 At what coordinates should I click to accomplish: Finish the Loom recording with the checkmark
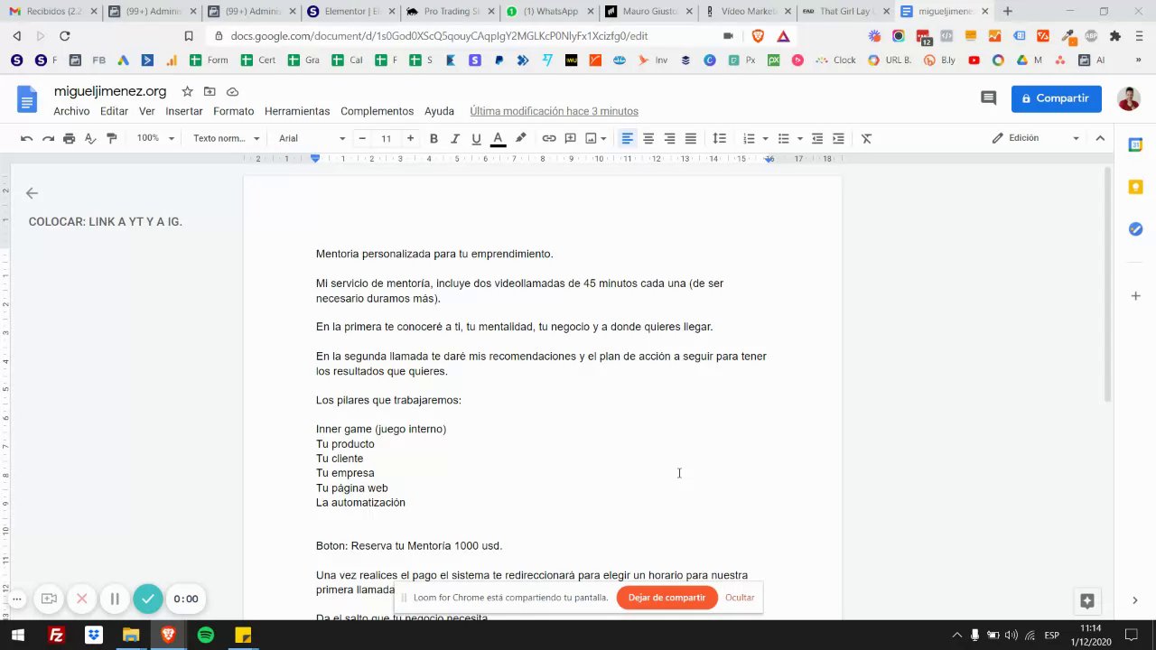[x=148, y=599]
